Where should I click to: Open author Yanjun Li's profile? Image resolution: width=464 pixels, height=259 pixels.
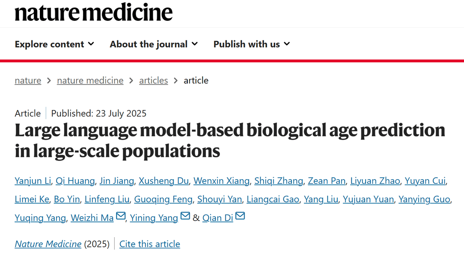(32, 181)
